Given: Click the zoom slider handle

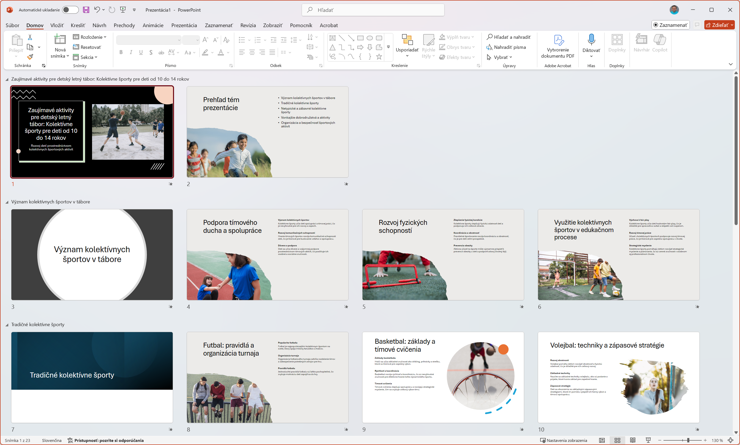Looking at the screenshot, I should [688, 440].
